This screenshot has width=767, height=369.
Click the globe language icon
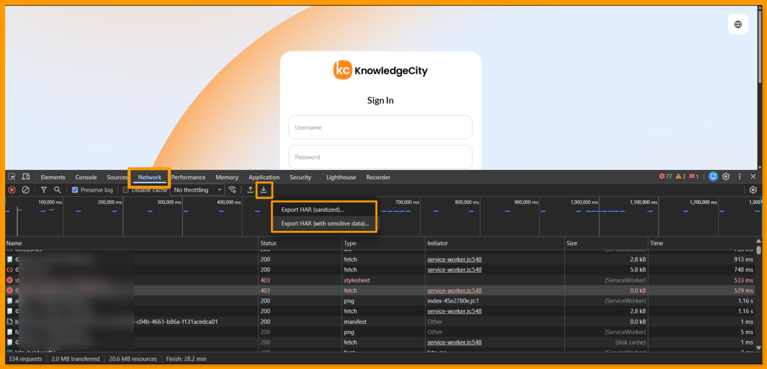pyautogui.click(x=738, y=24)
